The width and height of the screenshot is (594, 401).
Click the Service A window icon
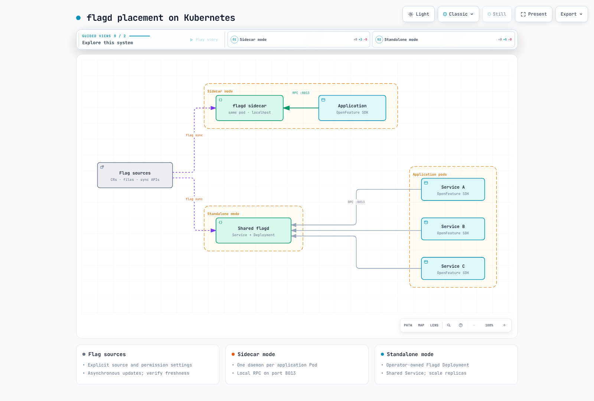[x=426, y=183]
